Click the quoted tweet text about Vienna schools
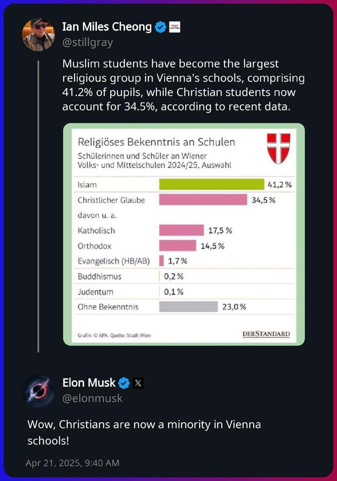337x481 pixels. tap(184, 85)
